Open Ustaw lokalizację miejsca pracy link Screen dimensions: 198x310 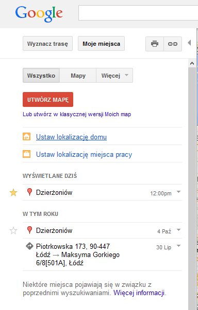(84, 154)
